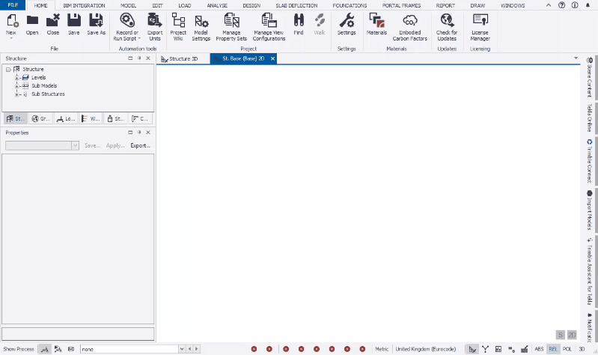The width and height of the screenshot is (598, 355).
Task: Open the Import Models side panel
Action: tap(590, 210)
